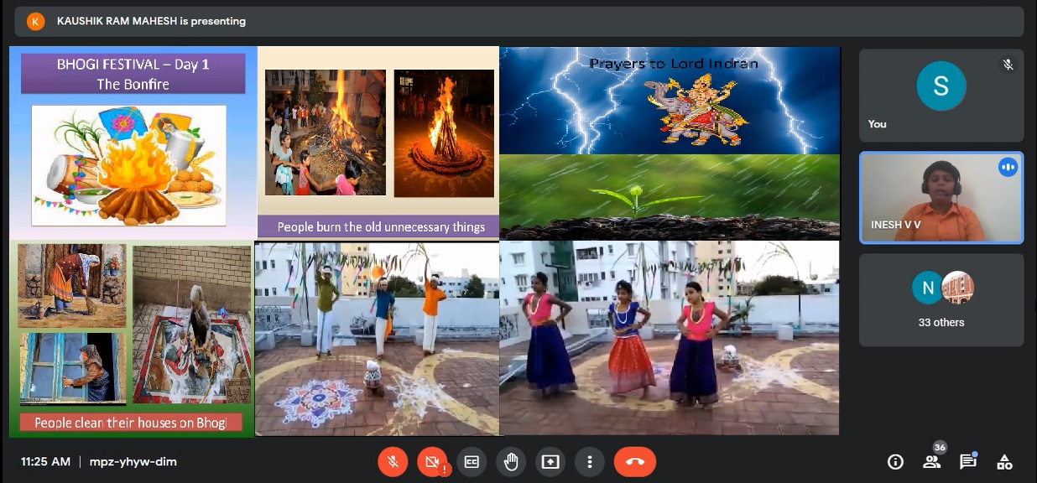Leave the call with red hang-up button

(x=634, y=462)
